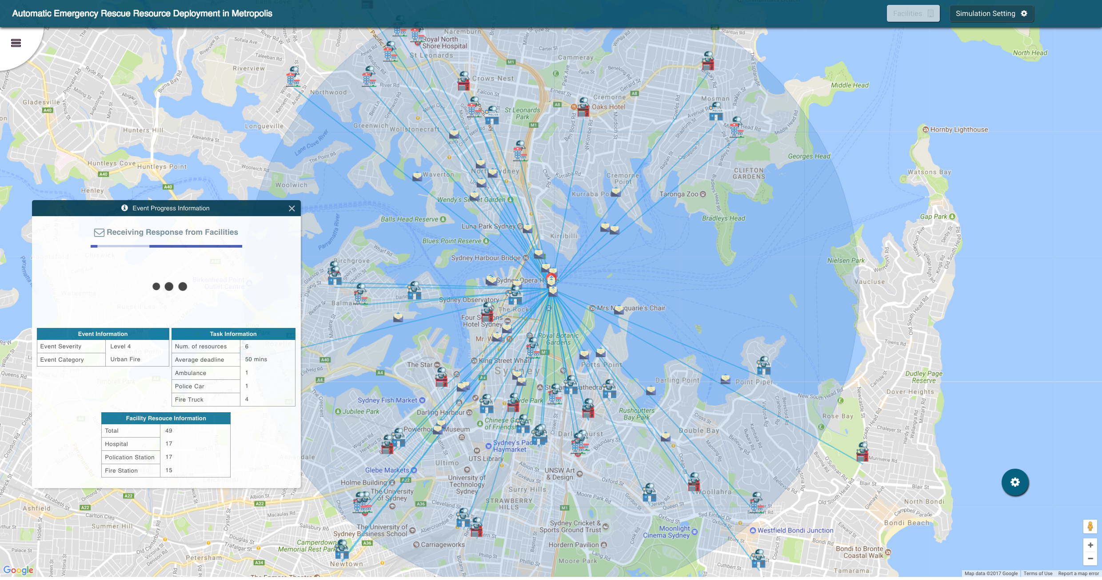Click the response progress bar

point(166,246)
